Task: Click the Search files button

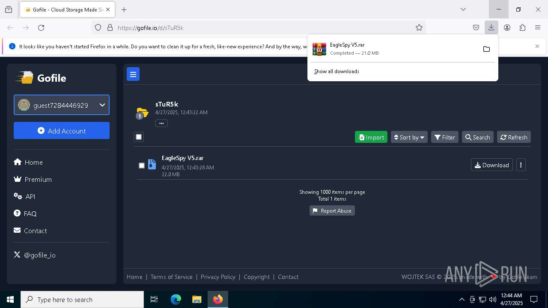Action: [478, 137]
